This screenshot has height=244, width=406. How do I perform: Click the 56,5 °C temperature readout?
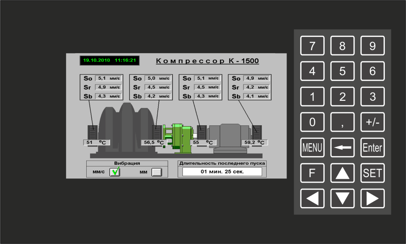point(153,142)
